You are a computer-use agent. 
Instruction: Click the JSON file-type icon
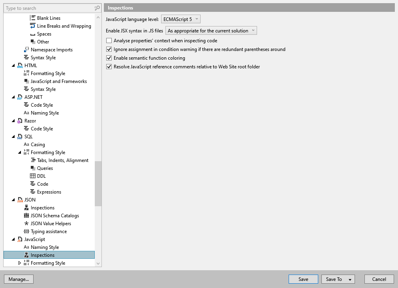click(20, 200)
